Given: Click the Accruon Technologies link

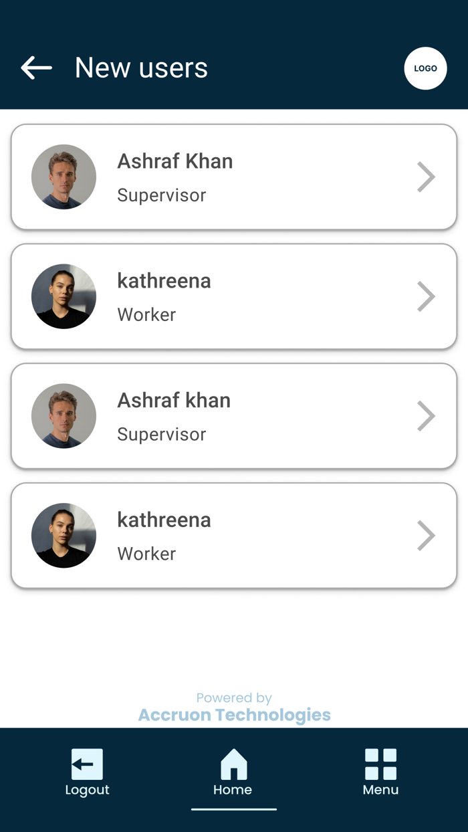Looking at the screenshot, I should 233,714.
